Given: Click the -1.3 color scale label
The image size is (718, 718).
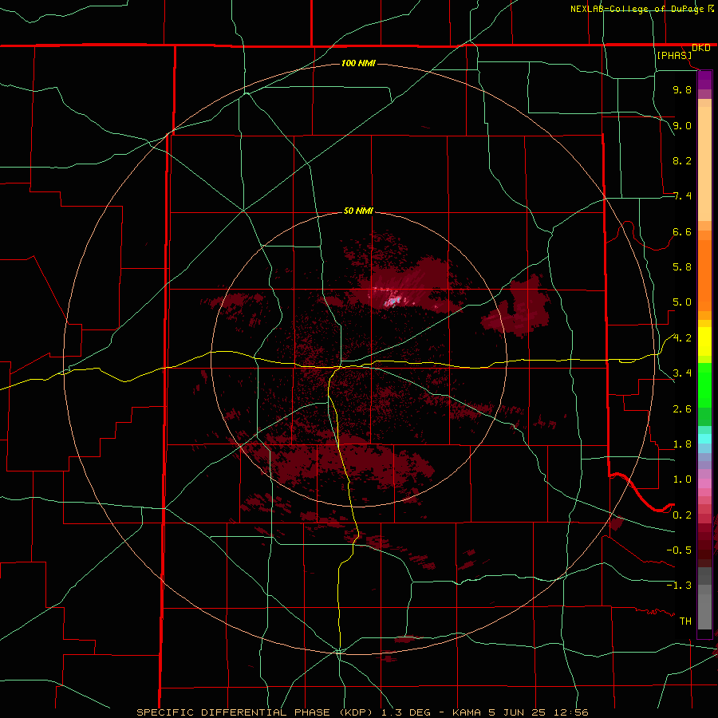Looking at the screenshot, I should [679, 586].
